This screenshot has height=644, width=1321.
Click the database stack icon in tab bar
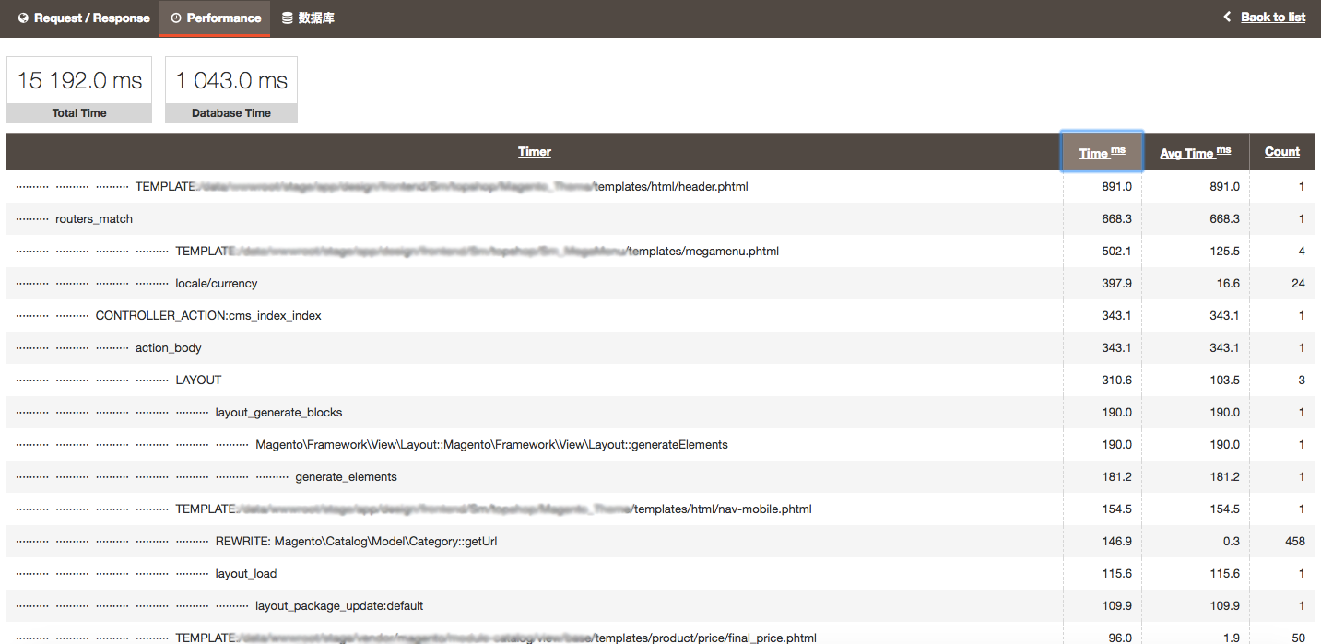(288, 18)
